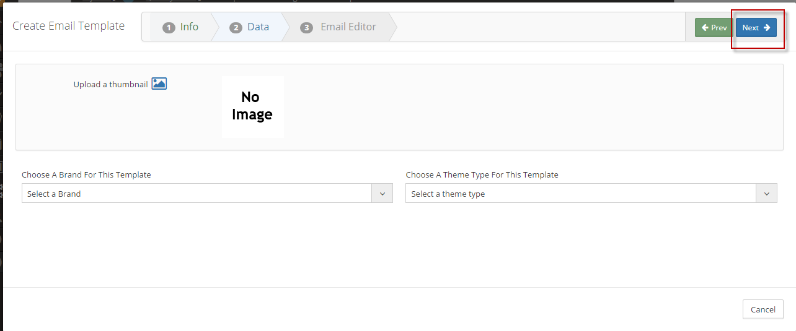
Task: Click the Choose A Brand label
Action: (x=86, y=174)
